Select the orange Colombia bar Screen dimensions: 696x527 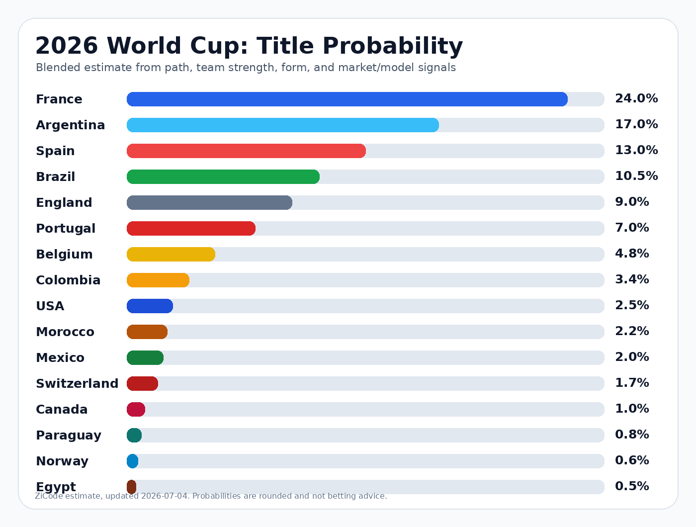click(158, 280)
